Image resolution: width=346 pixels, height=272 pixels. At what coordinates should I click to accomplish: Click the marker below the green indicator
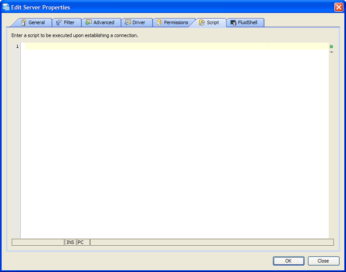[x=331, y=52]
